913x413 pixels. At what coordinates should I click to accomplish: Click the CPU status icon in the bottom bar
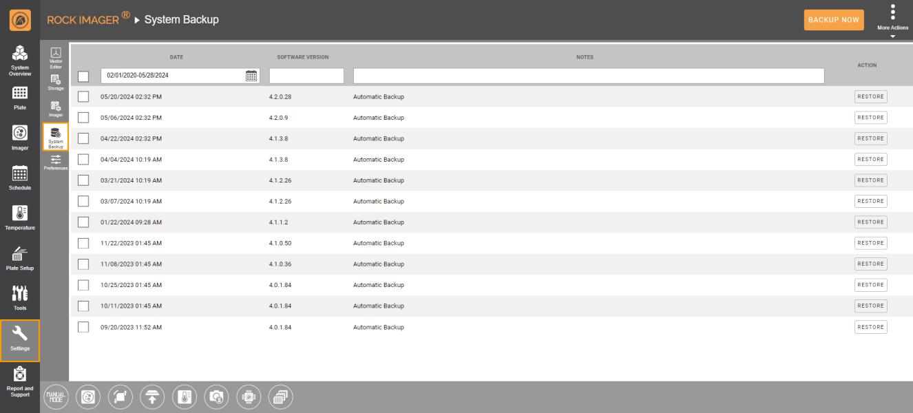point(249,396)
